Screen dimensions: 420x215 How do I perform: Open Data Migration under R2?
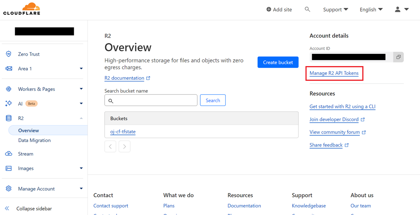34,140
